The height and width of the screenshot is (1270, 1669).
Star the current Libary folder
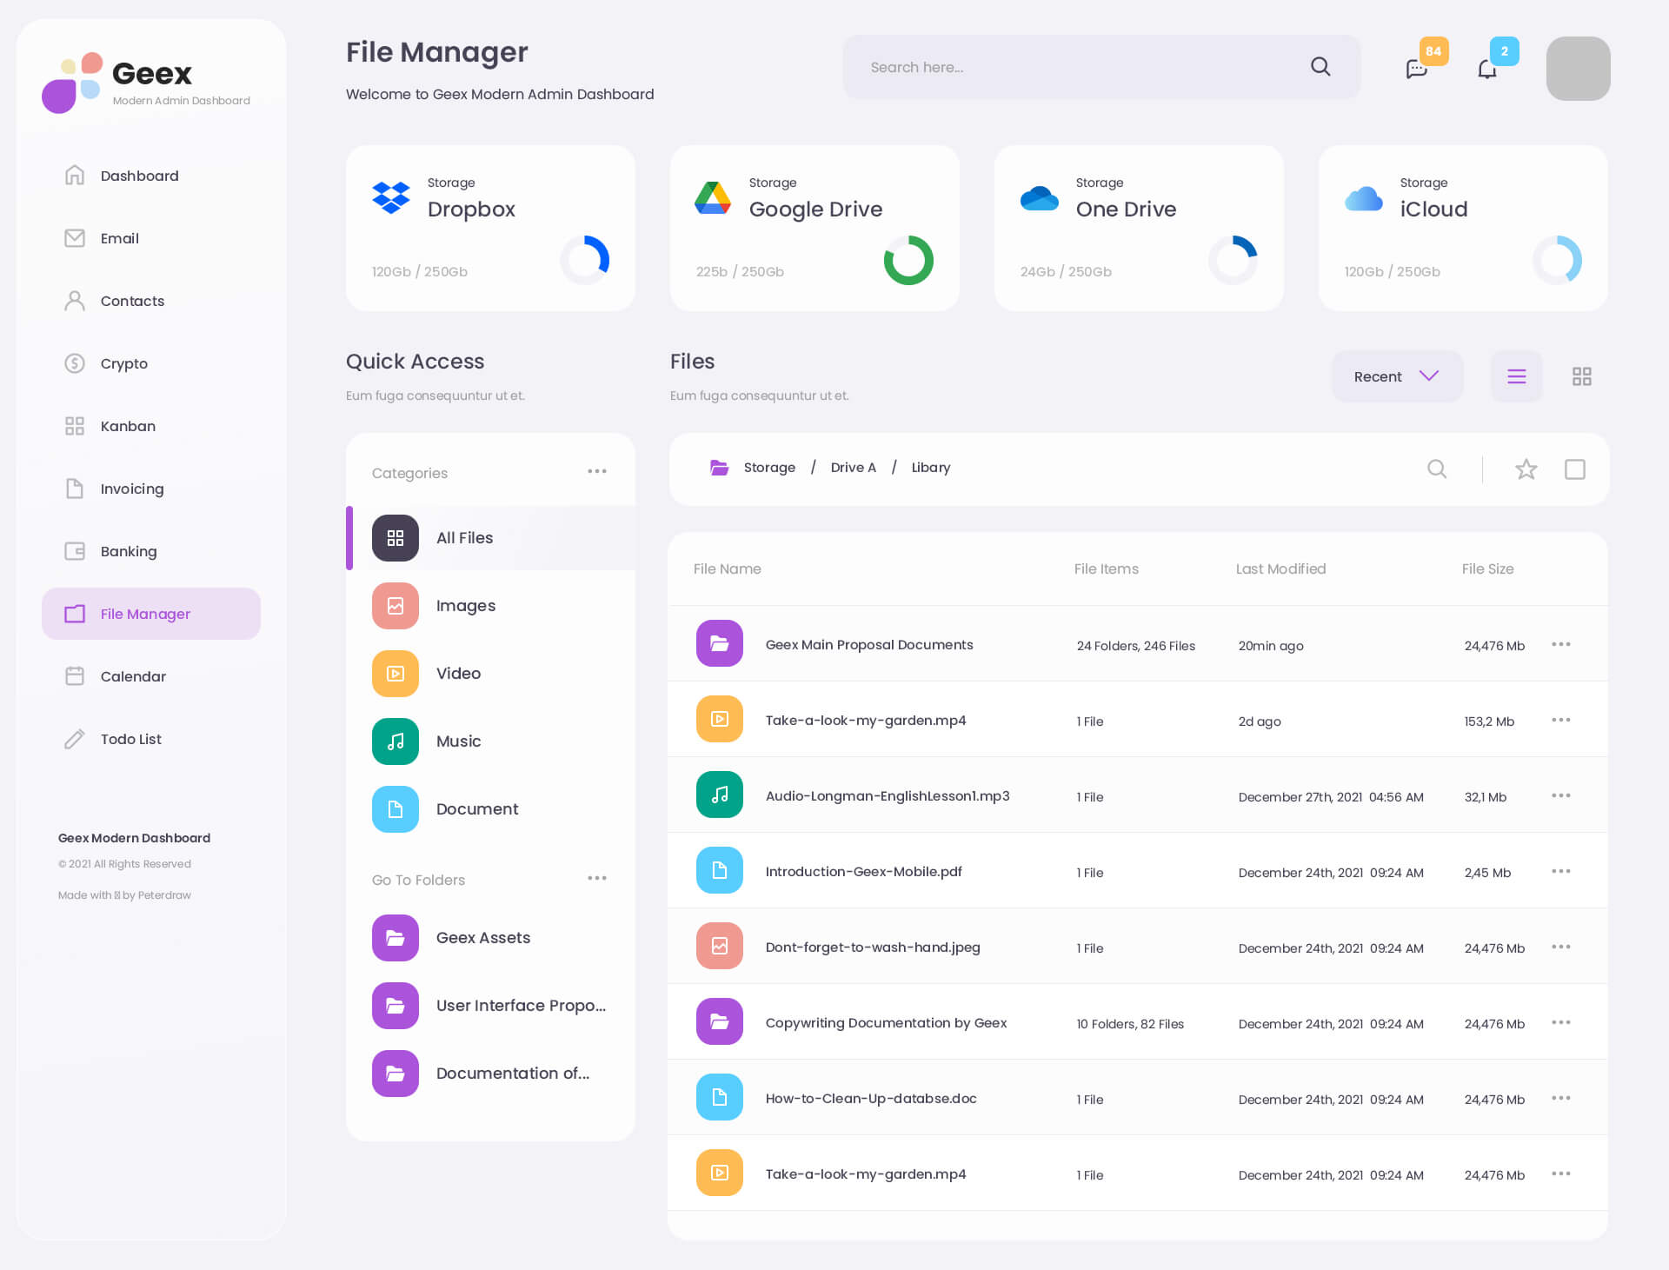click(x=1526, y=469)
